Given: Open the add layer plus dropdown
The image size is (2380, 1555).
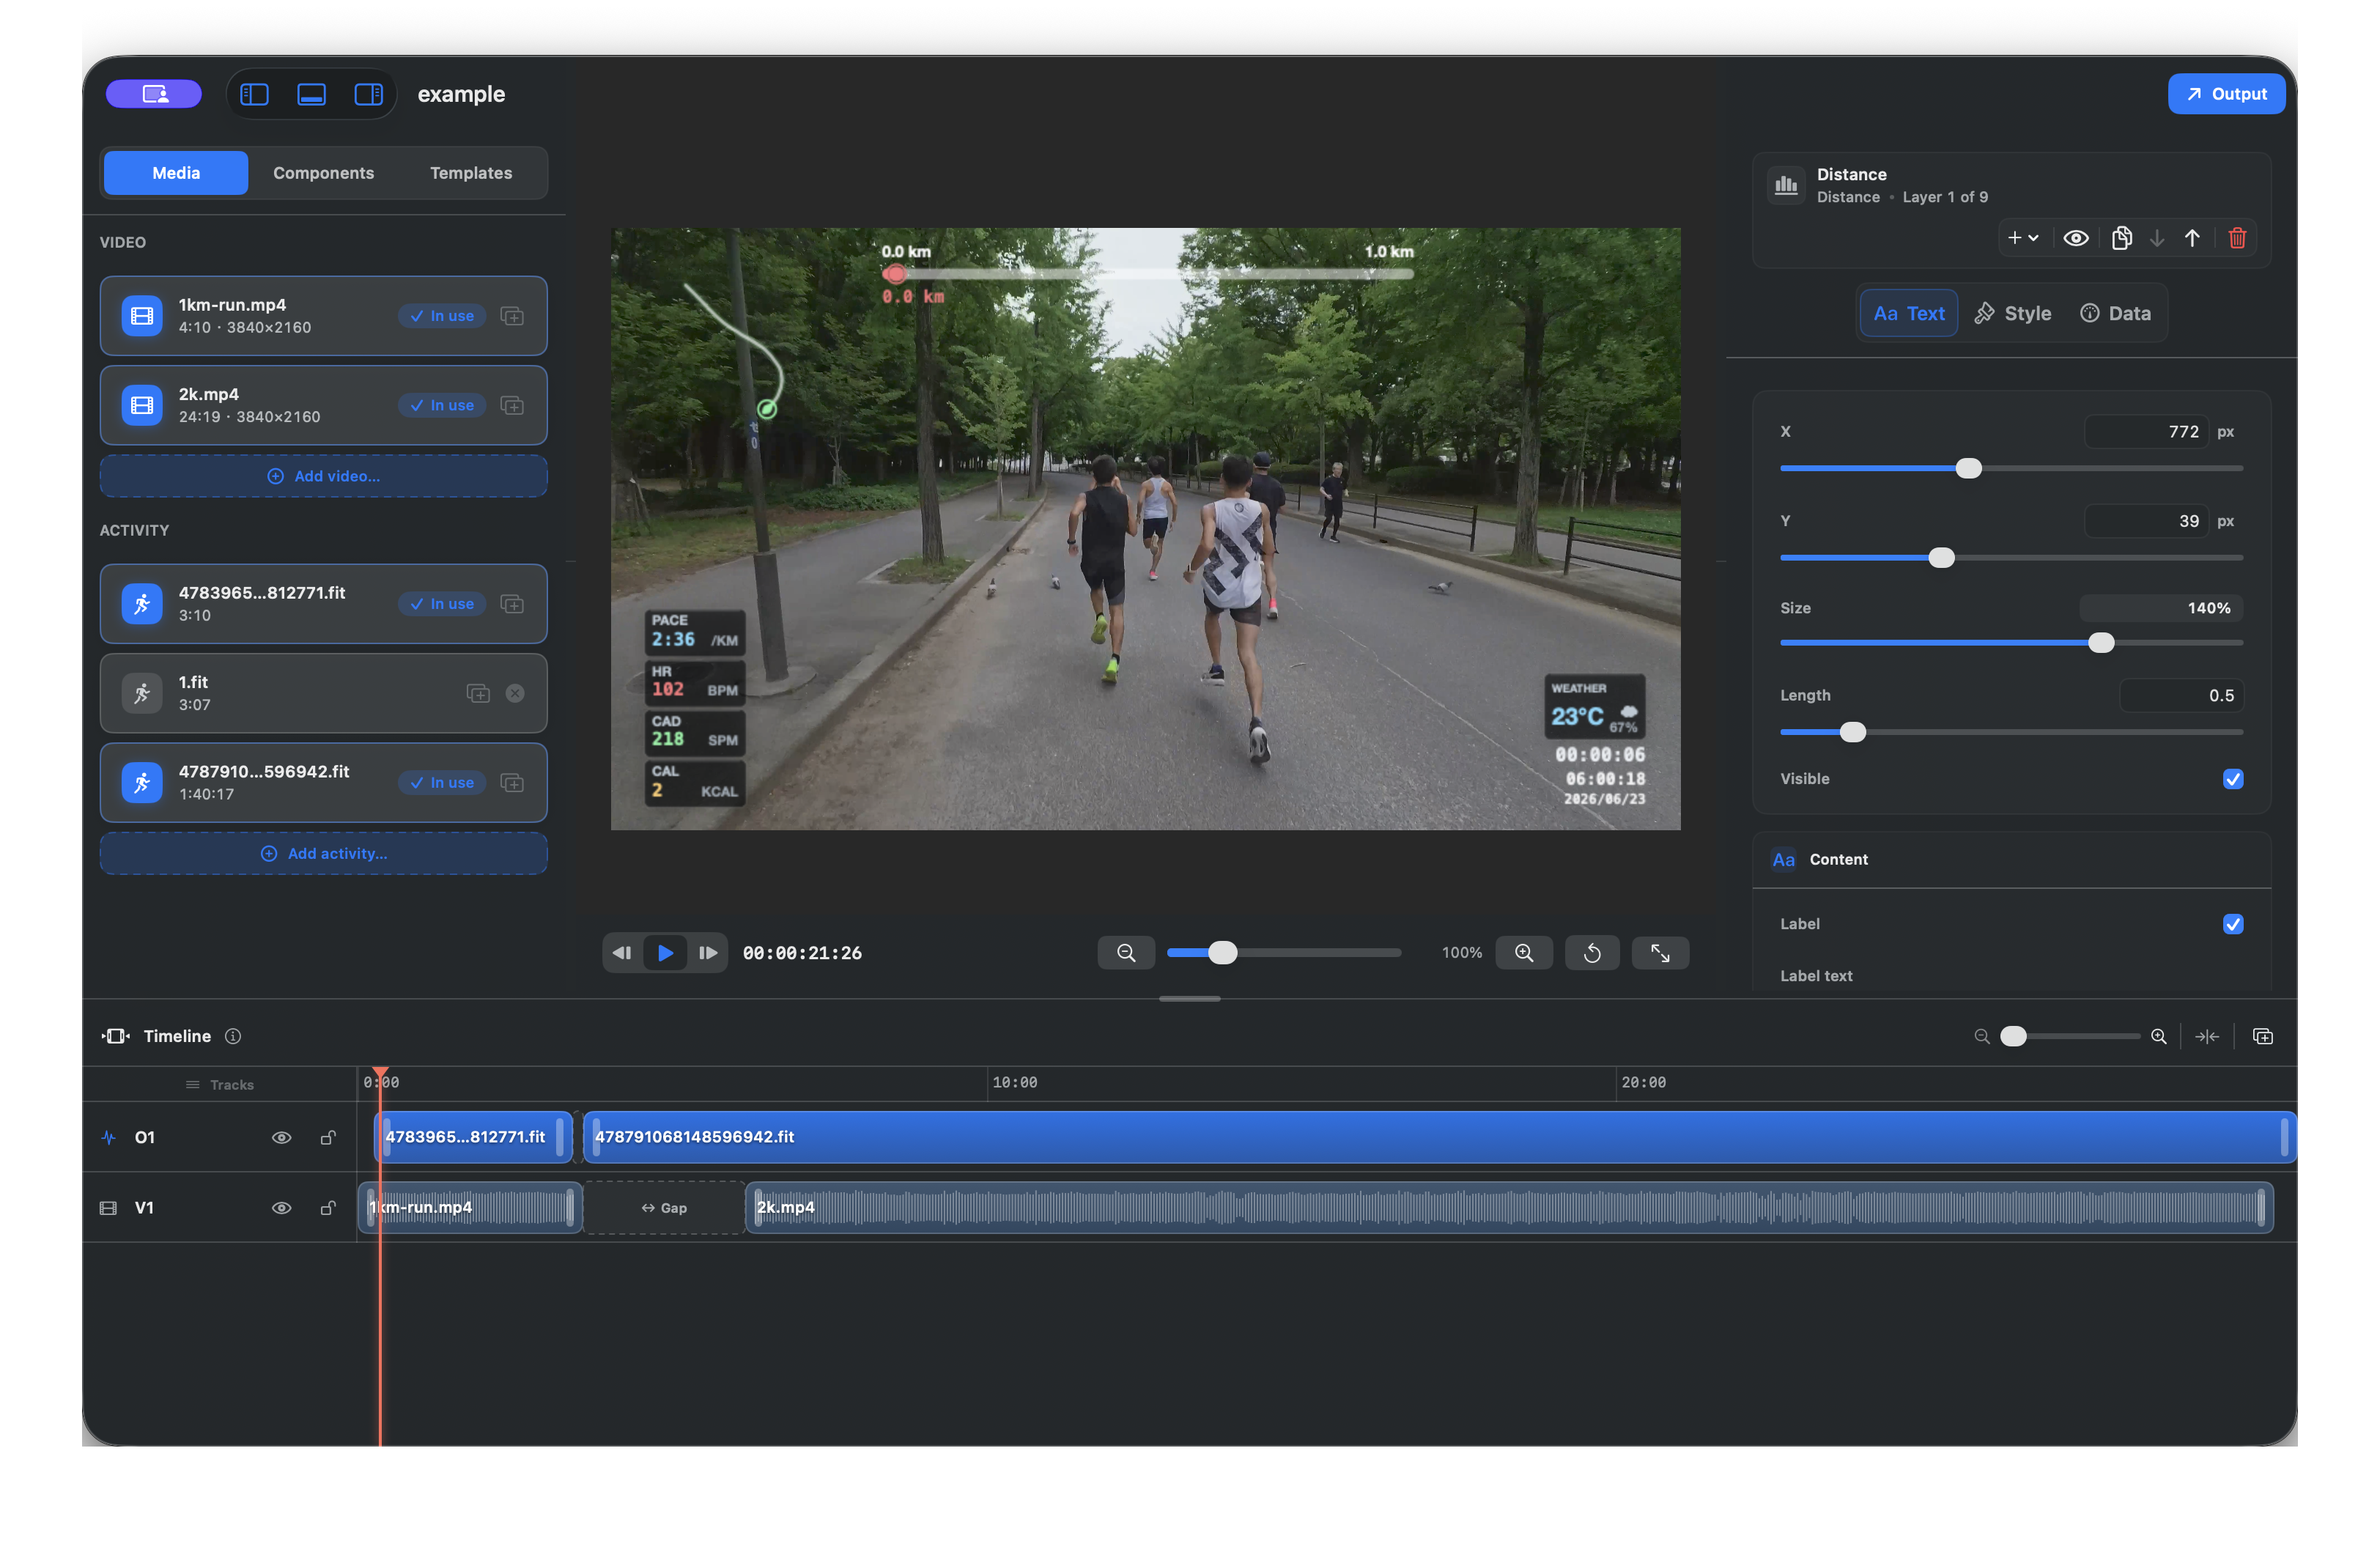Looking at the screenshot, I should (x=2023, y=238).
